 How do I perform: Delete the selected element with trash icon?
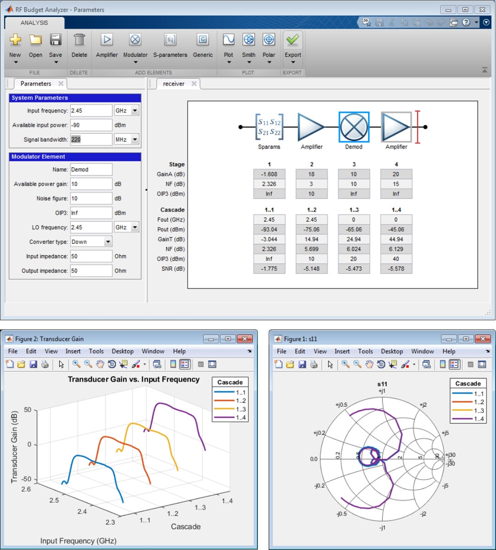79,40
